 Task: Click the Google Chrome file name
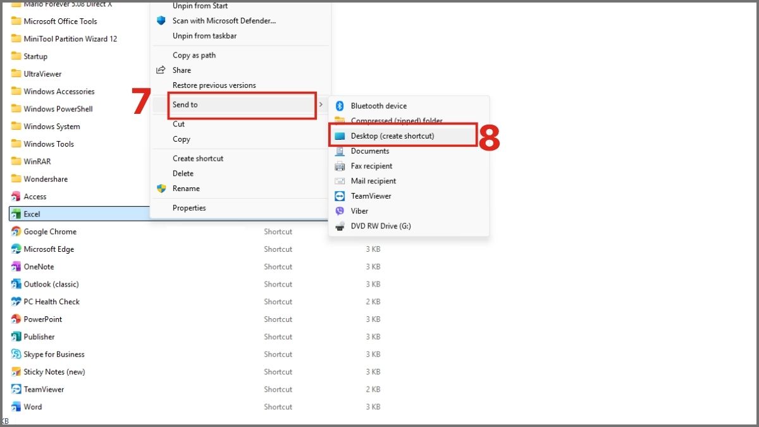(50, 232)
